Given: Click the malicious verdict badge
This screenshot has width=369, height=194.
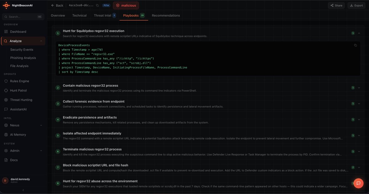Looking at the screenshot, I should point(126,6).
